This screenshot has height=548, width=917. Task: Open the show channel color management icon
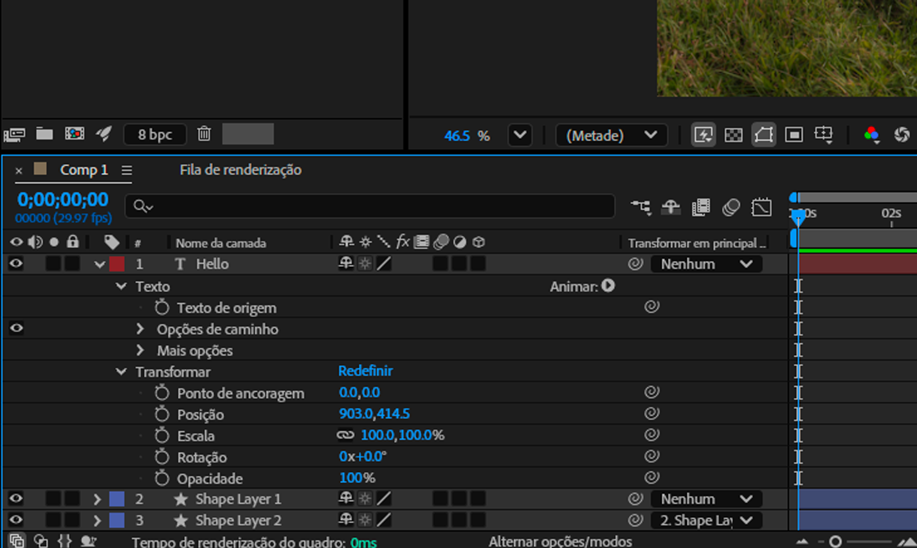pyautogui.click(x=871, y=134)
